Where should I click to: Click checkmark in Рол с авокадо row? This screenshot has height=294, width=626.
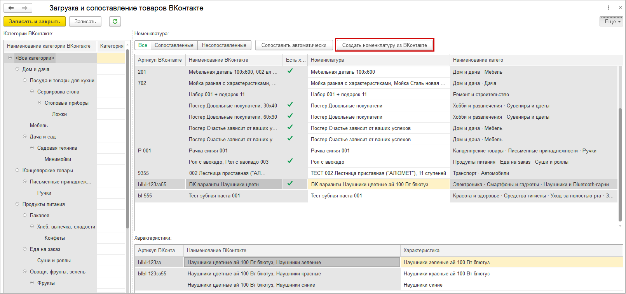290,161
